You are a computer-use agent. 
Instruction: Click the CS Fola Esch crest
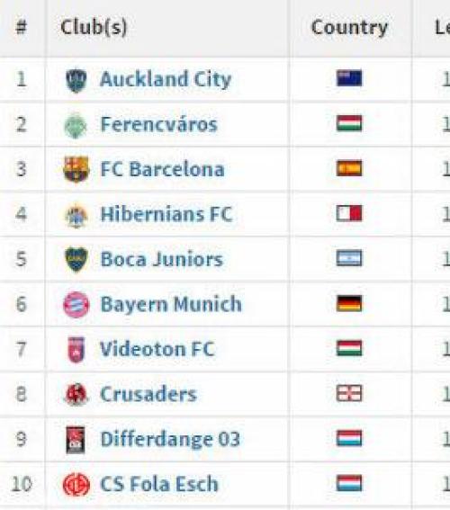point(76,485)
